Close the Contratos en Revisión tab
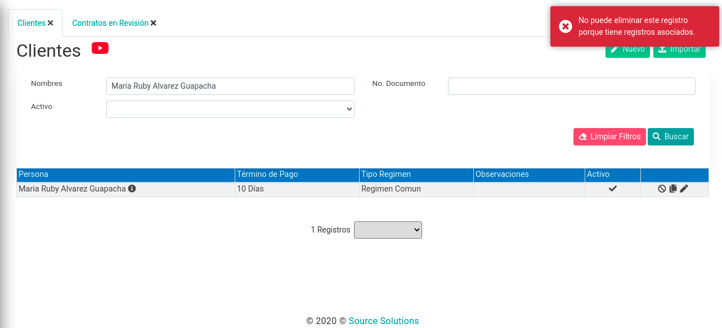The height and width of the screenshot is (328, 722). [154, 23]
